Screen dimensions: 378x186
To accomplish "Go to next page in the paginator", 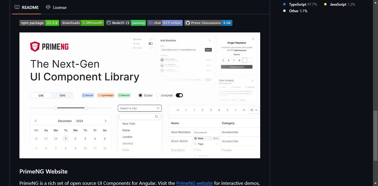I will 236,110.
